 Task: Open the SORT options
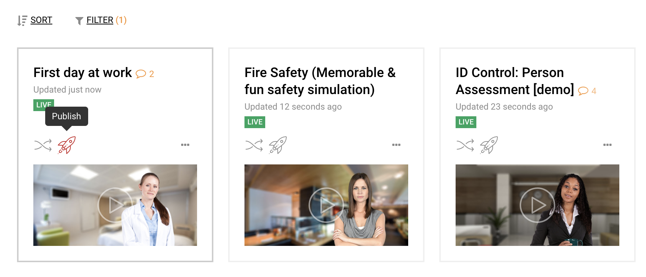41,20
